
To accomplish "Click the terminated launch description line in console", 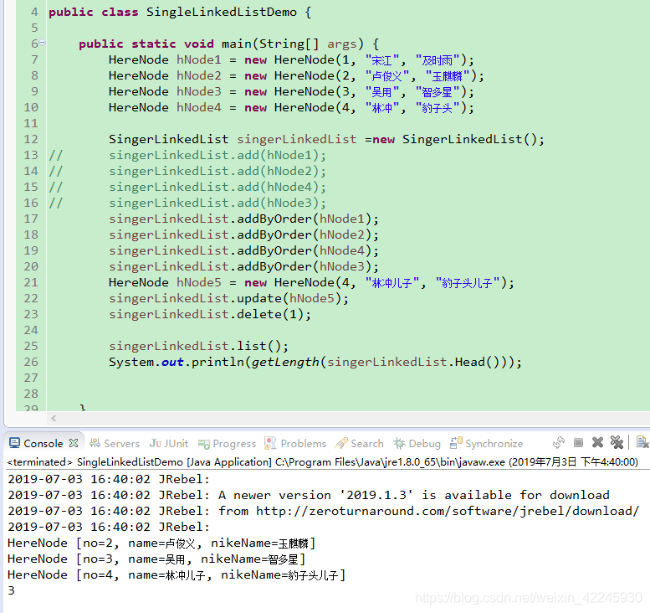I will 323,462.
